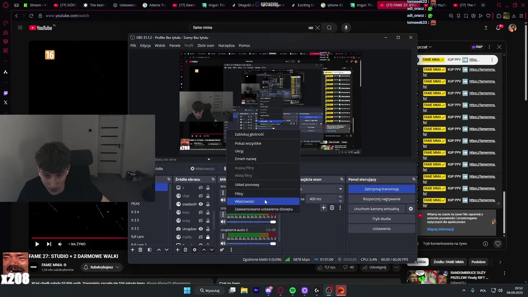Open Zaawansowane ustawienia dźwięku entry
This screenshot has height=297, width=528.
click(x=263, y=209)
